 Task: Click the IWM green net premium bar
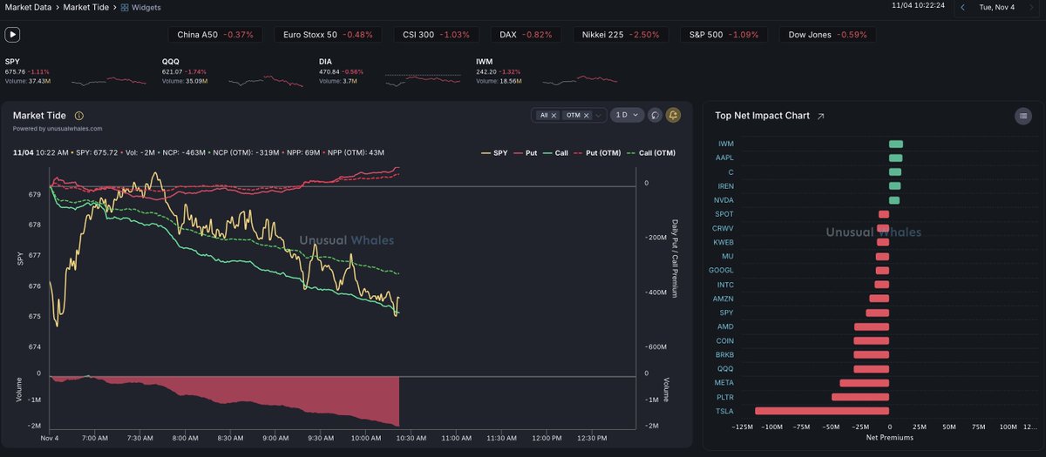pos(896,144)
